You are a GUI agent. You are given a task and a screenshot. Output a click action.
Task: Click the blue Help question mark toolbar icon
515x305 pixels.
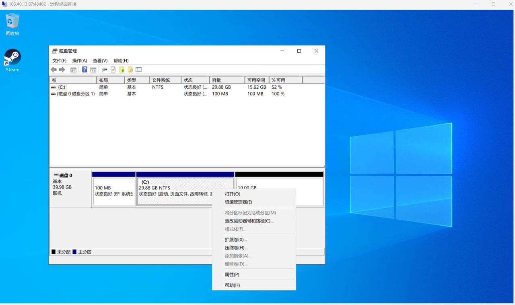pyautogui.click(x=84, y=70)
